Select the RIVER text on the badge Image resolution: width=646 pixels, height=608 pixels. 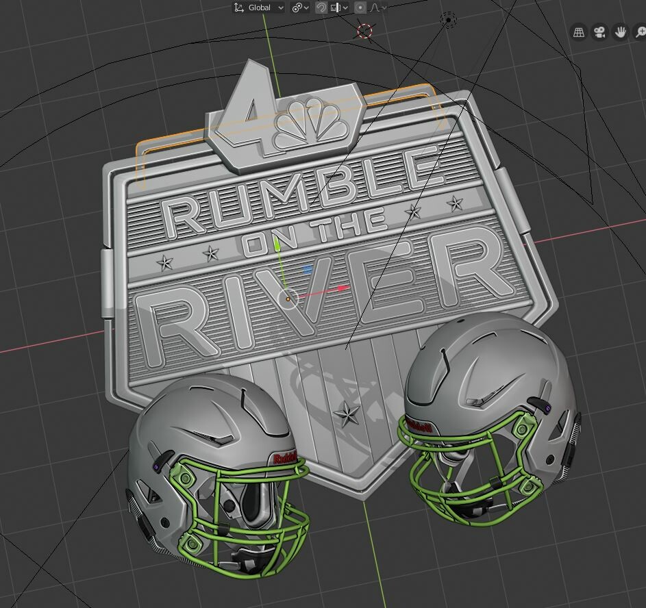click(x=325, y=299)
